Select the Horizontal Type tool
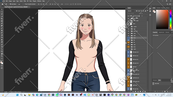Image resolution: width=173 pixels, height=97 pixels. click(2, 47)
